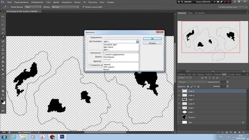The image size is (249, 140).
Task: Open tool preset picker arrow
Action: click(x=8, y=7)
